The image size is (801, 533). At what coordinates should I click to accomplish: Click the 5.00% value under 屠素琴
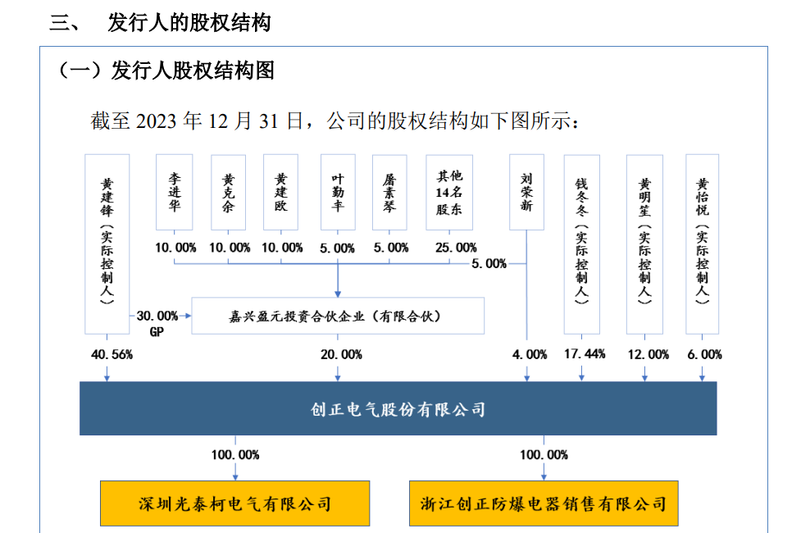[x=391, y=248]
